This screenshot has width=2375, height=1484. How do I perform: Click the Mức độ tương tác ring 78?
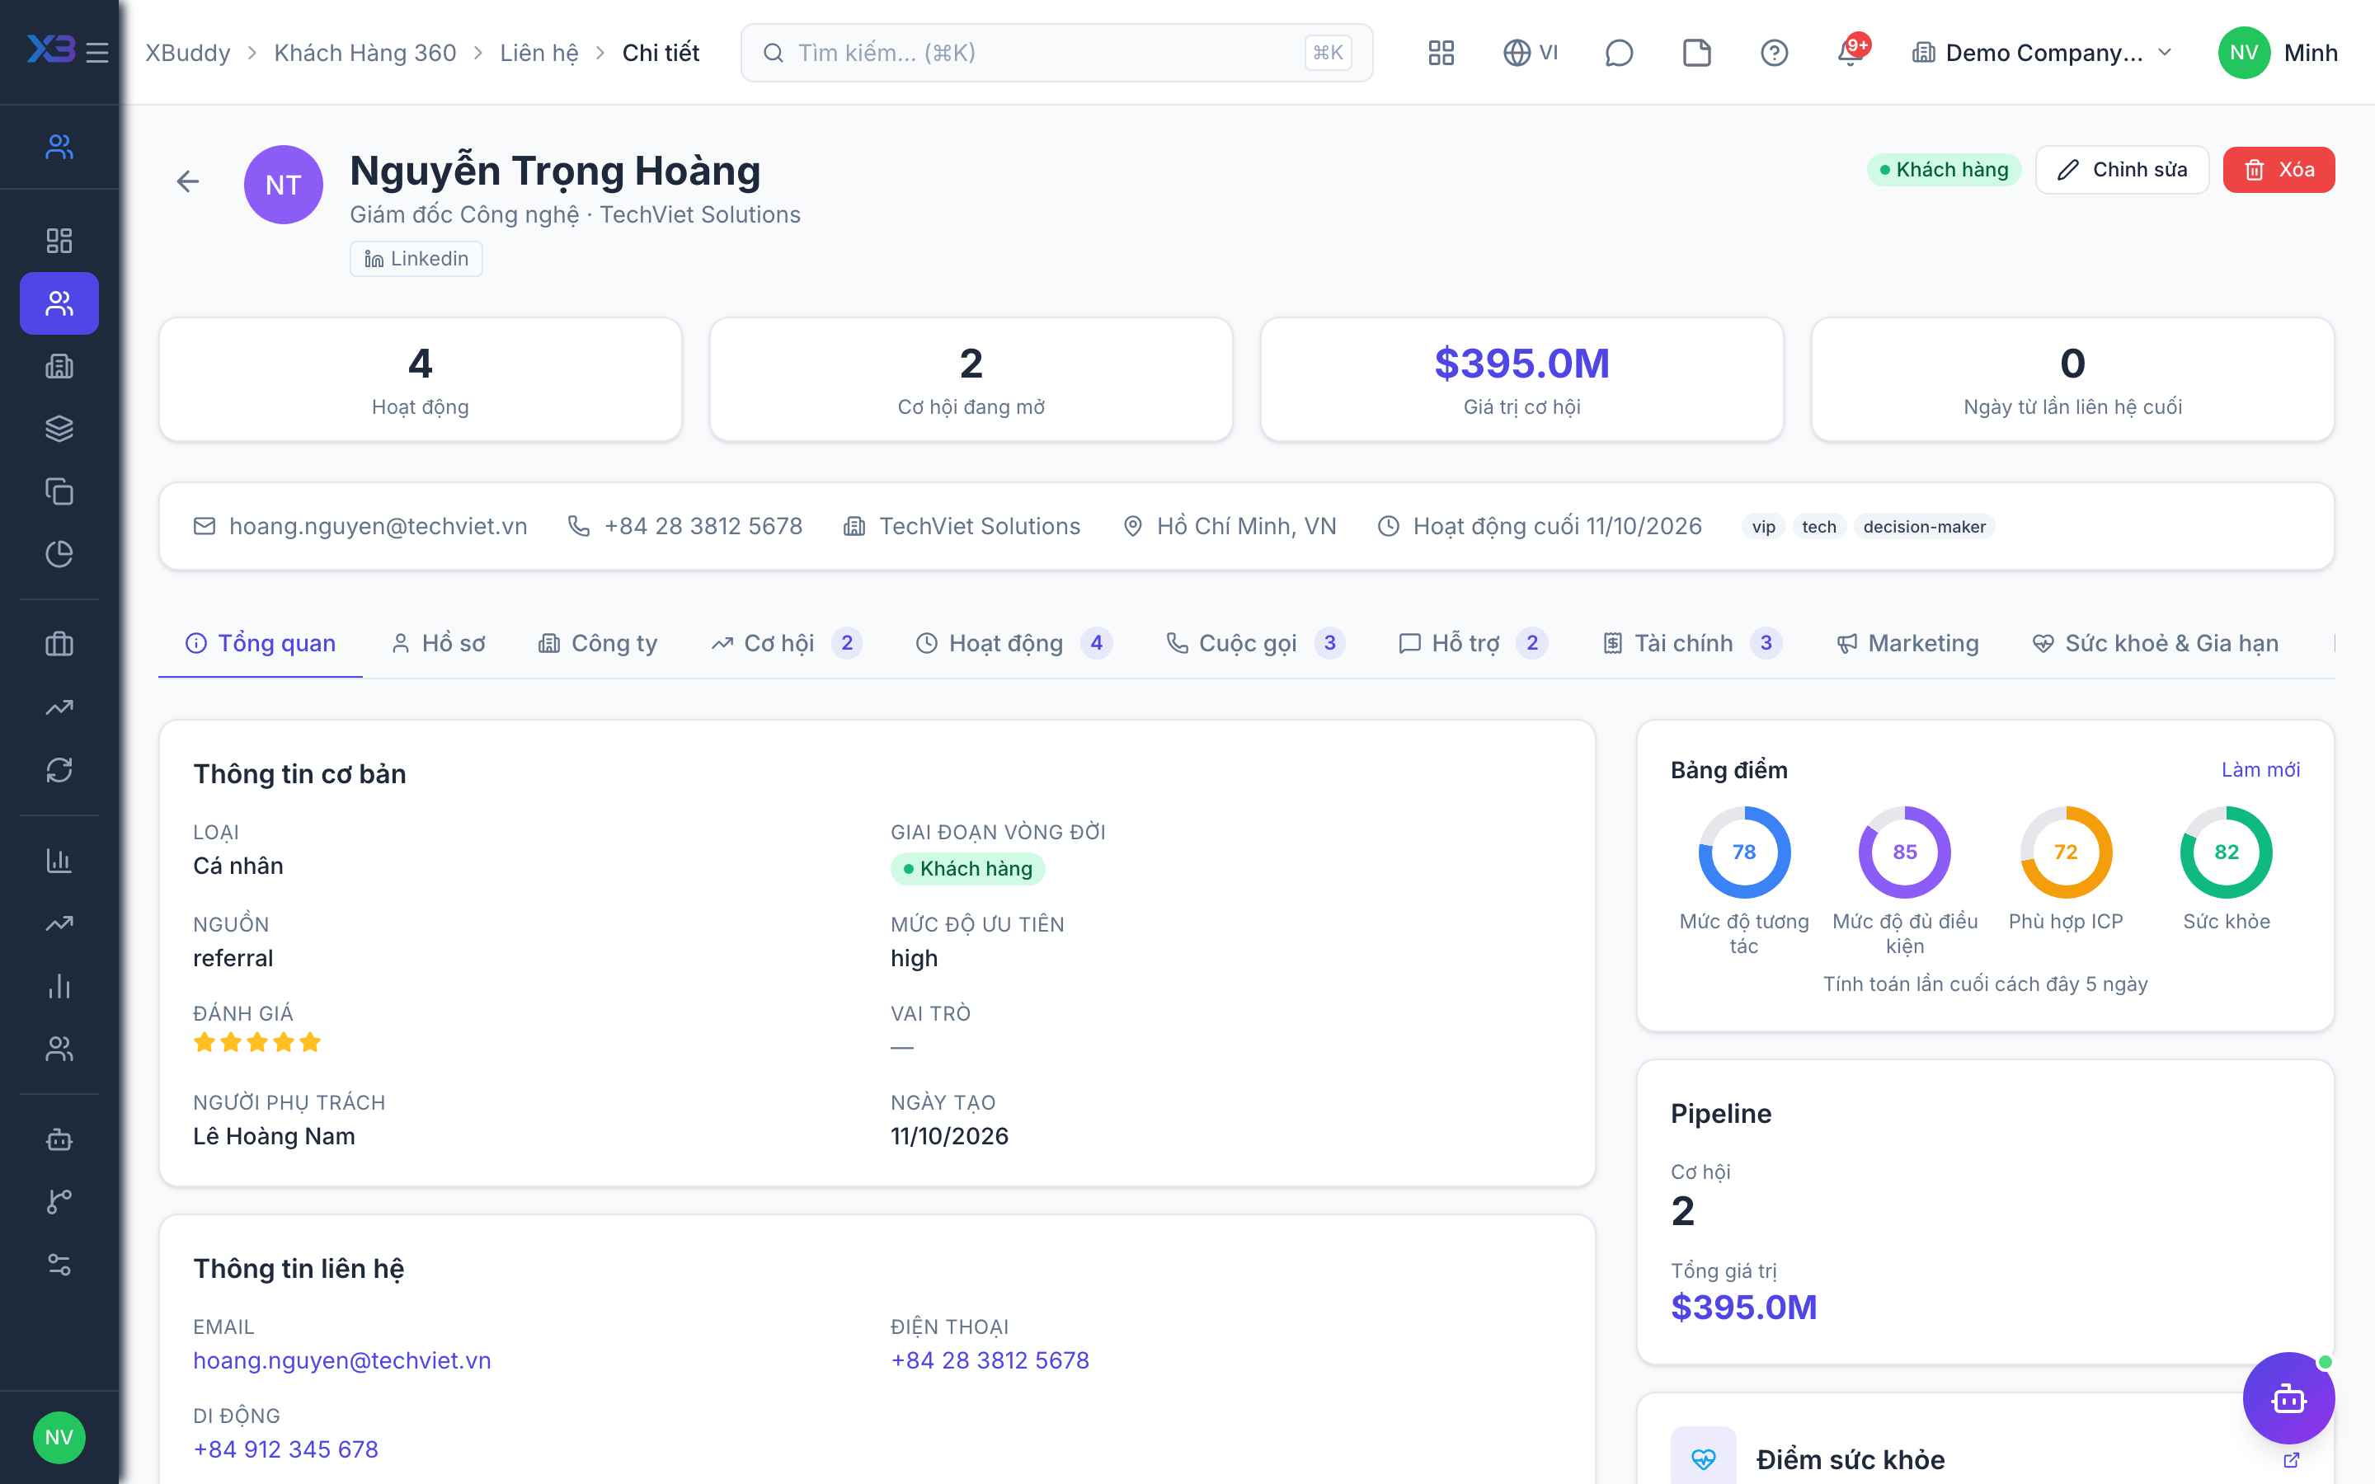pos(1744,852)
